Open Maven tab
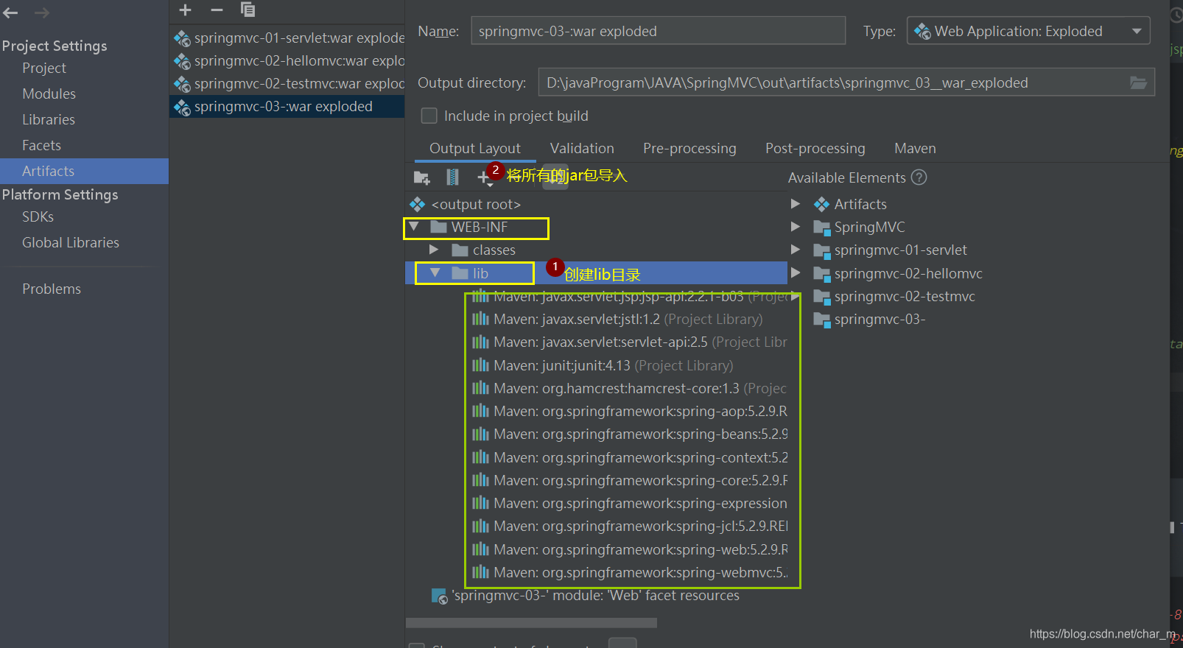 (915, 148)
